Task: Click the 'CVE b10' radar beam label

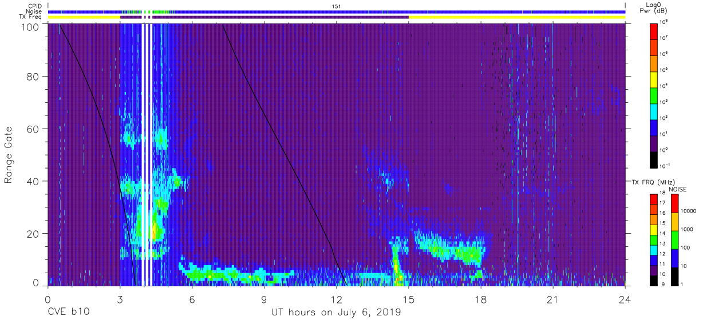Action: coord(68,312)
